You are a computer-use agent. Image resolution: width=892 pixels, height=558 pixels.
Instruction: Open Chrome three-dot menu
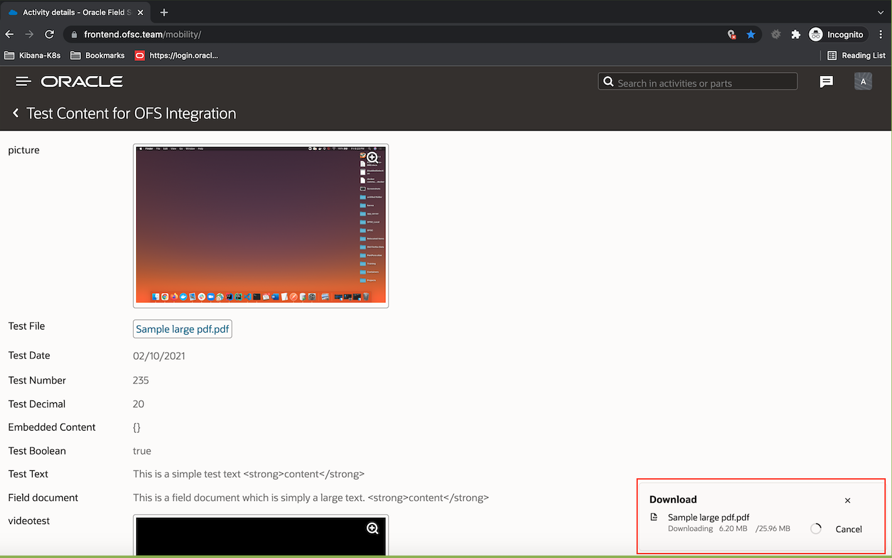[881, 35]
